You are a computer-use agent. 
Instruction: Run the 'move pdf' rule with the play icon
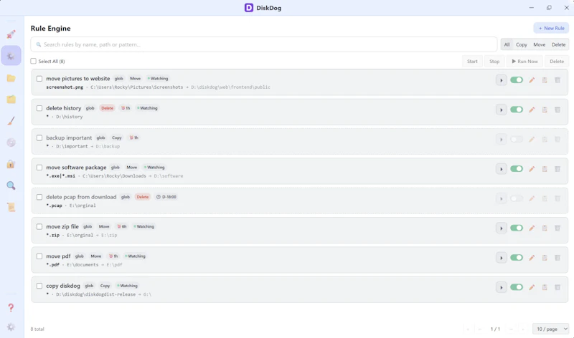pos(501,258)
